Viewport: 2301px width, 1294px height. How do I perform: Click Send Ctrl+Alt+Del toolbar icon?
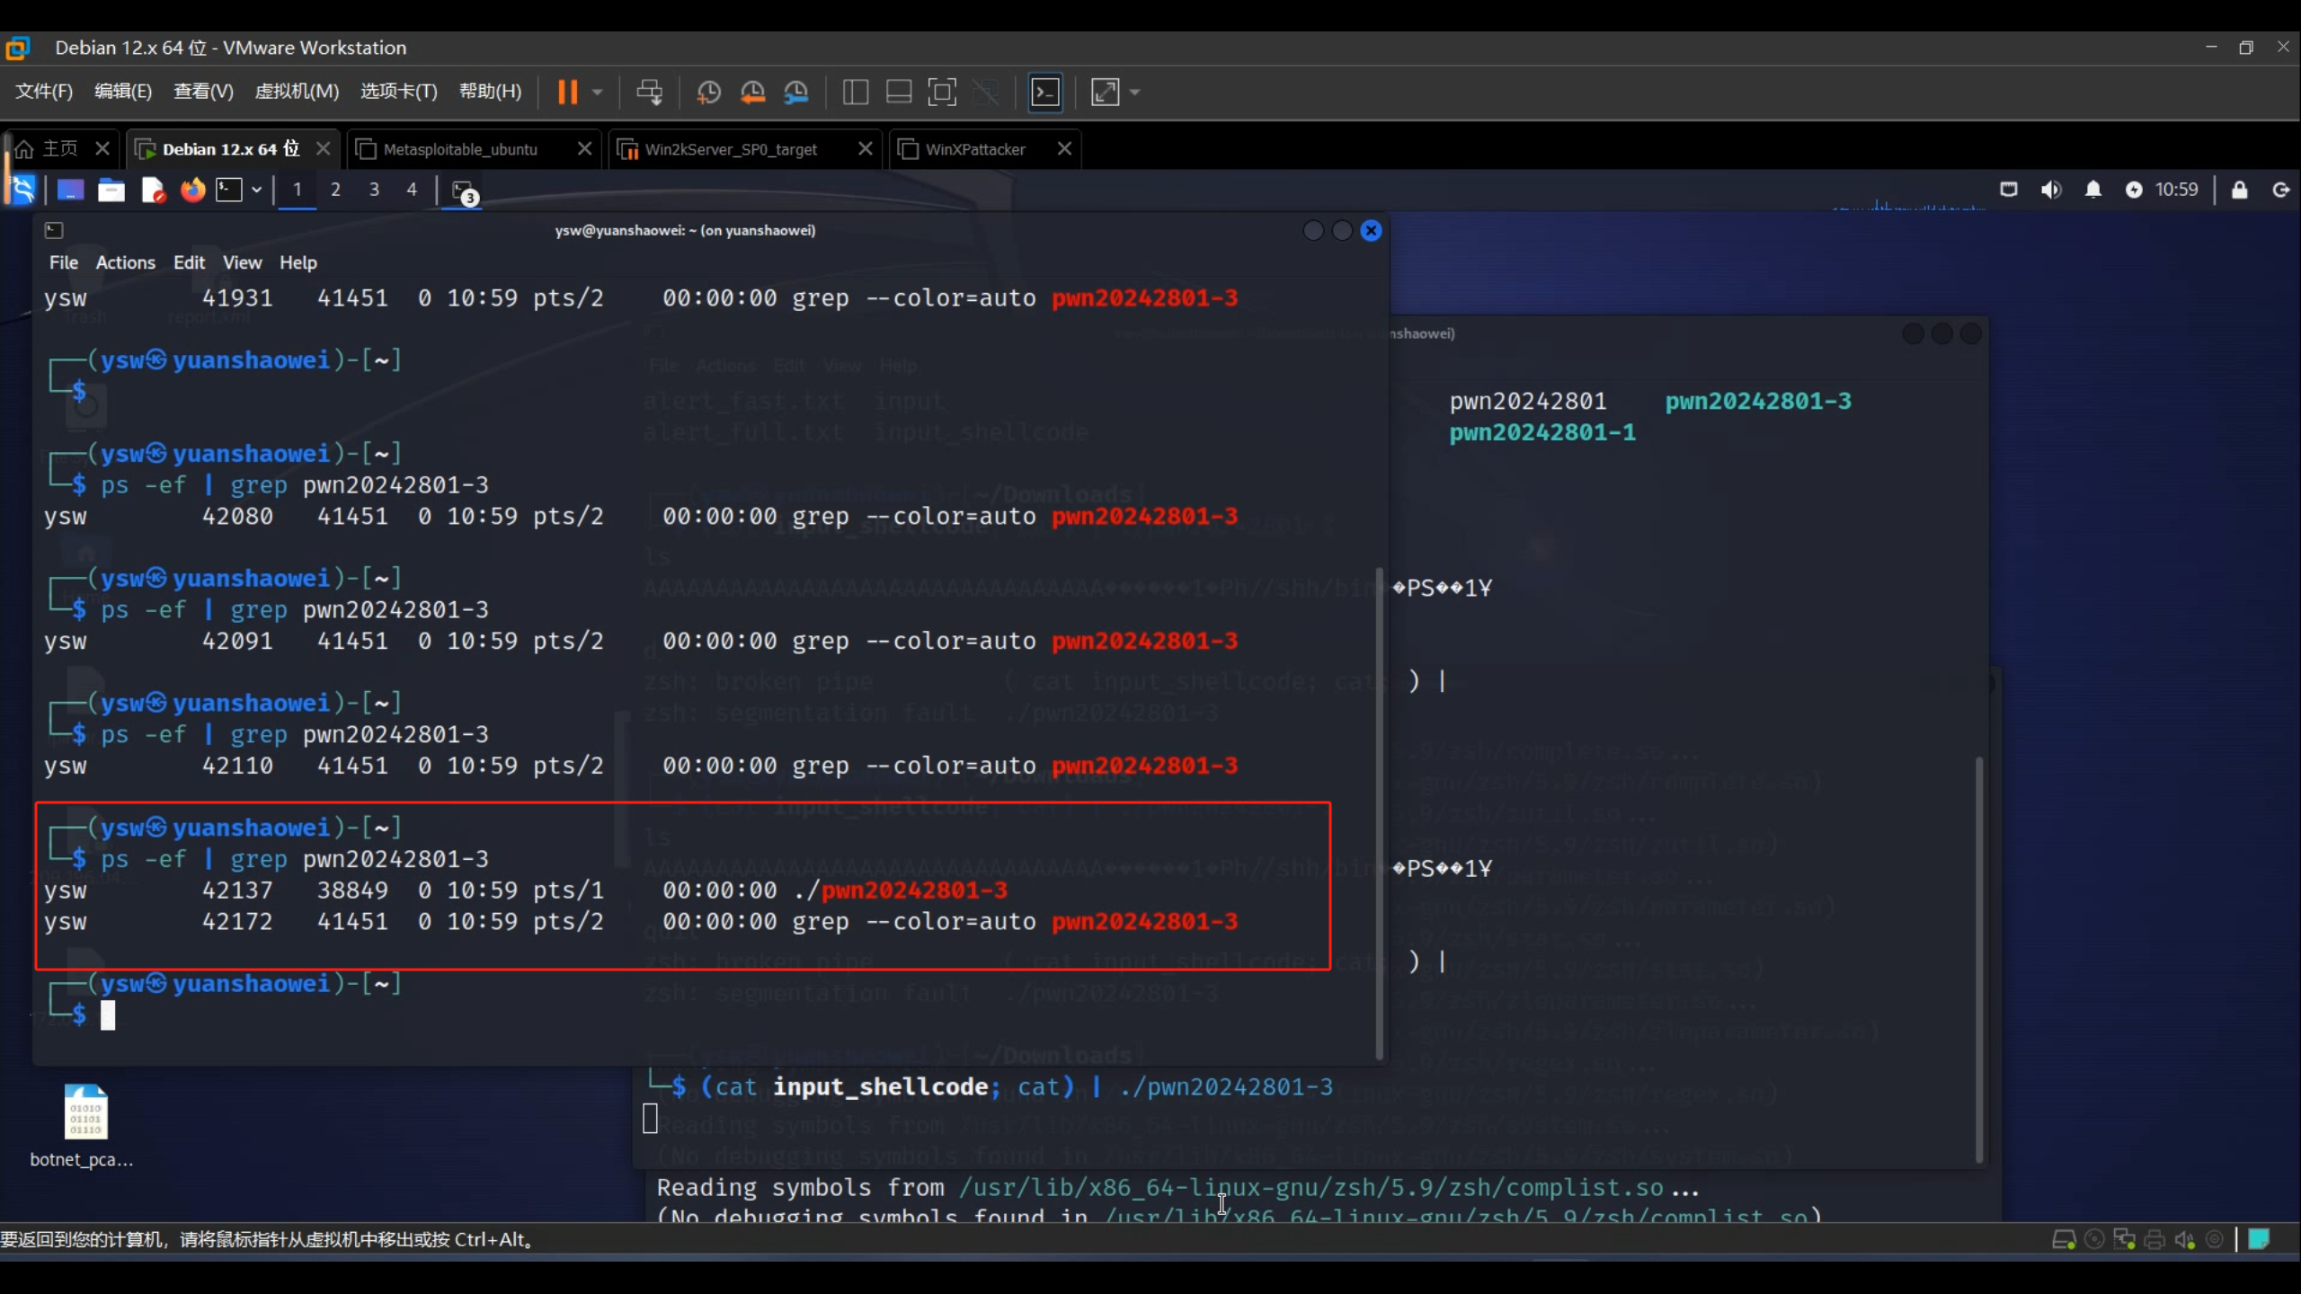click(649, 93)
